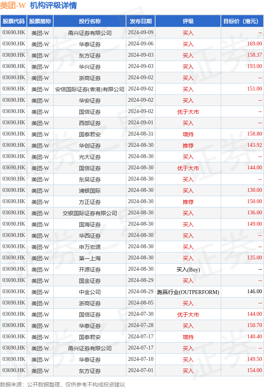Click the 2024-09-09 publish date
The height and width of the screenshot is (388, 264).
pyautogui.click(x=140, y=33)
